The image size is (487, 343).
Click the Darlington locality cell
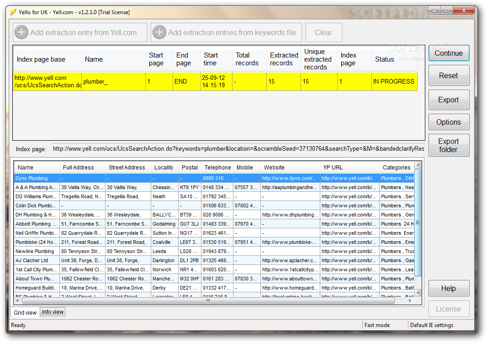click(164, 260)
